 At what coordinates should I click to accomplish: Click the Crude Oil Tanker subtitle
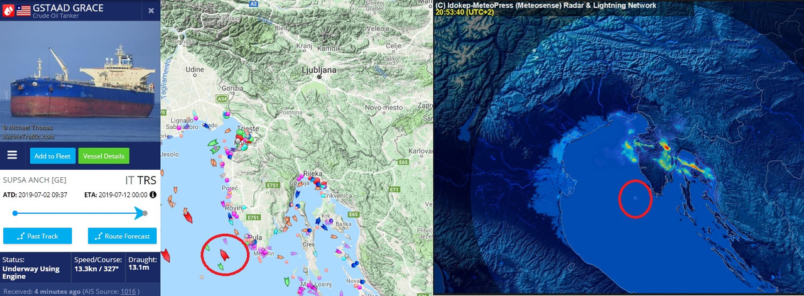pos(56,16)
